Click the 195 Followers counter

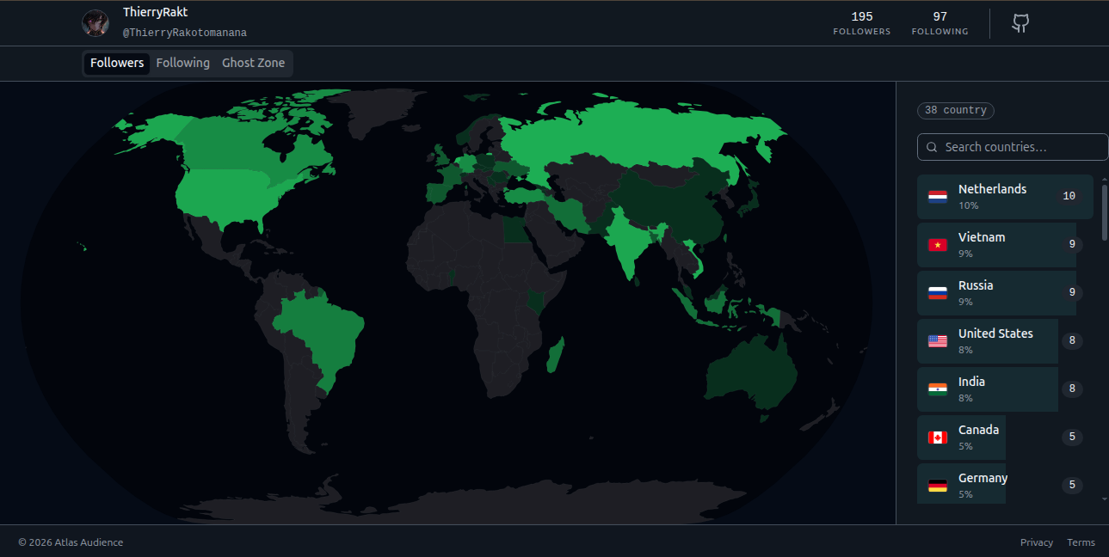[x=861, y=23]
